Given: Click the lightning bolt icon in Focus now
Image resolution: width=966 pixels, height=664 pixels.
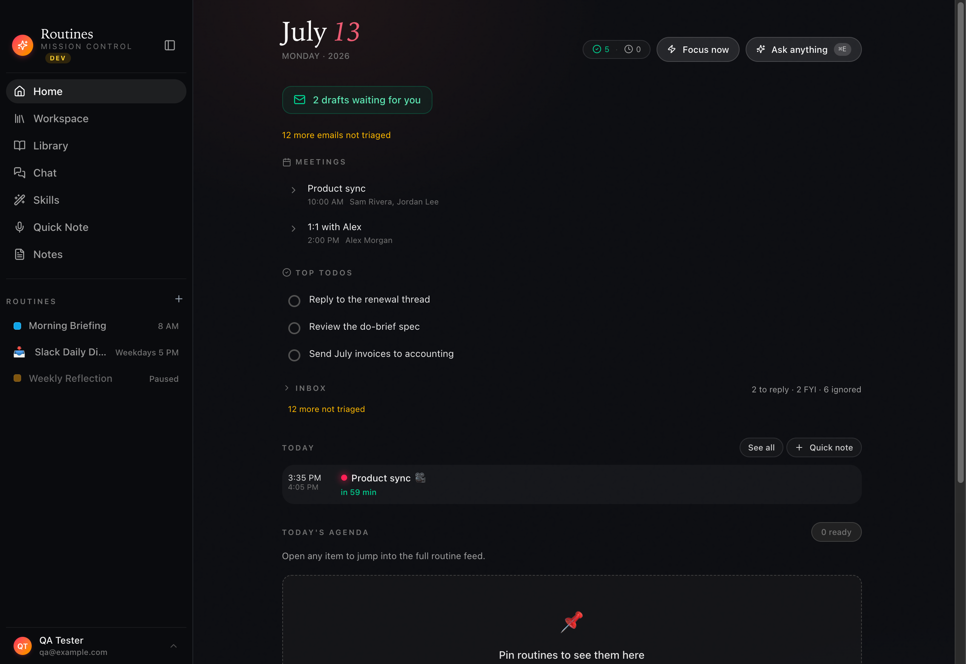Looking at the screenshot, I should 671,49.
